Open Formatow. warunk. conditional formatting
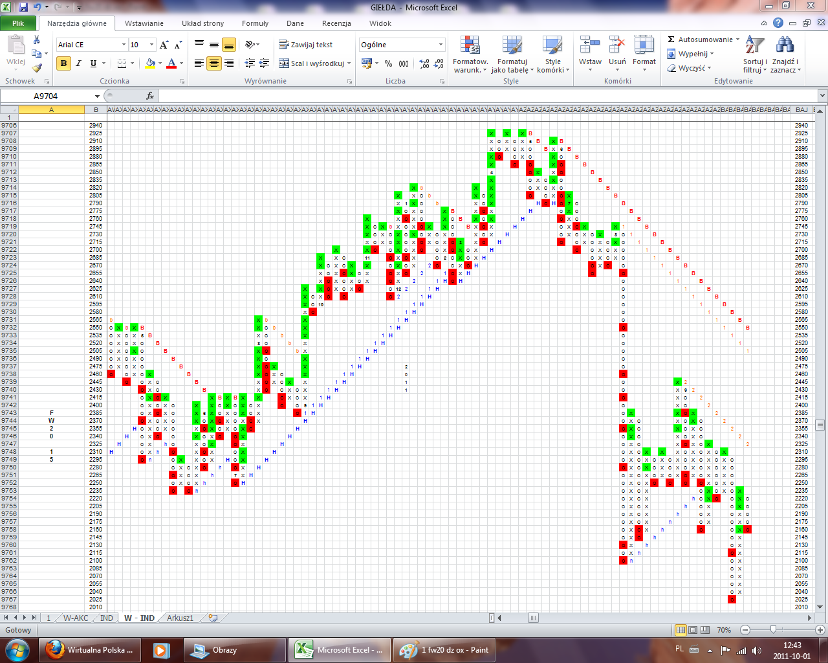This screenshot has height=663, width=828. coord(470,54)
